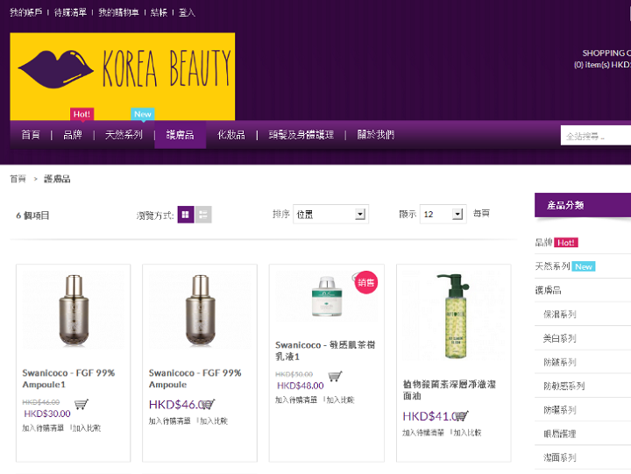Screen dimensions: 631x474
Task: Select 眼唇護理 subcategory
Action: (x=560, y=434)
